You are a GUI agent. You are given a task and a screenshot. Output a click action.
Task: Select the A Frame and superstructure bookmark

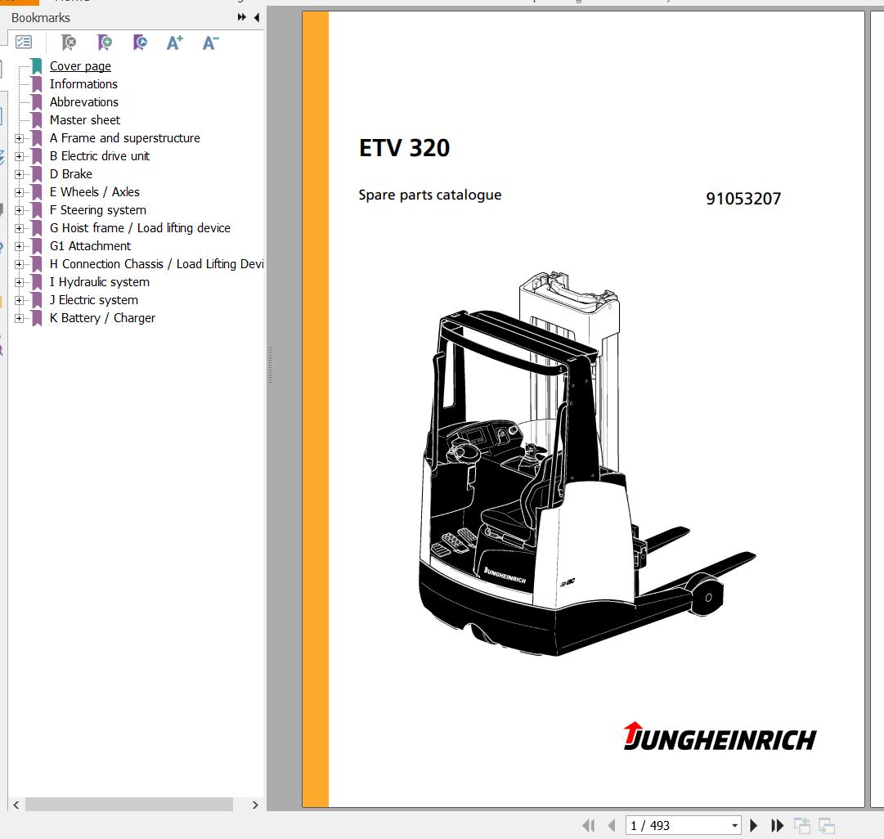(124, 138)
